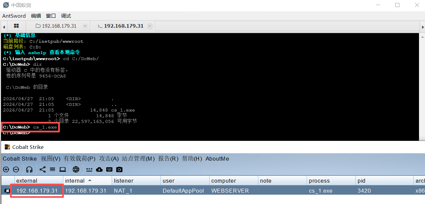
Task: Sort sessions by the note column
Action: pyautogui.click(x=282, y=181)
